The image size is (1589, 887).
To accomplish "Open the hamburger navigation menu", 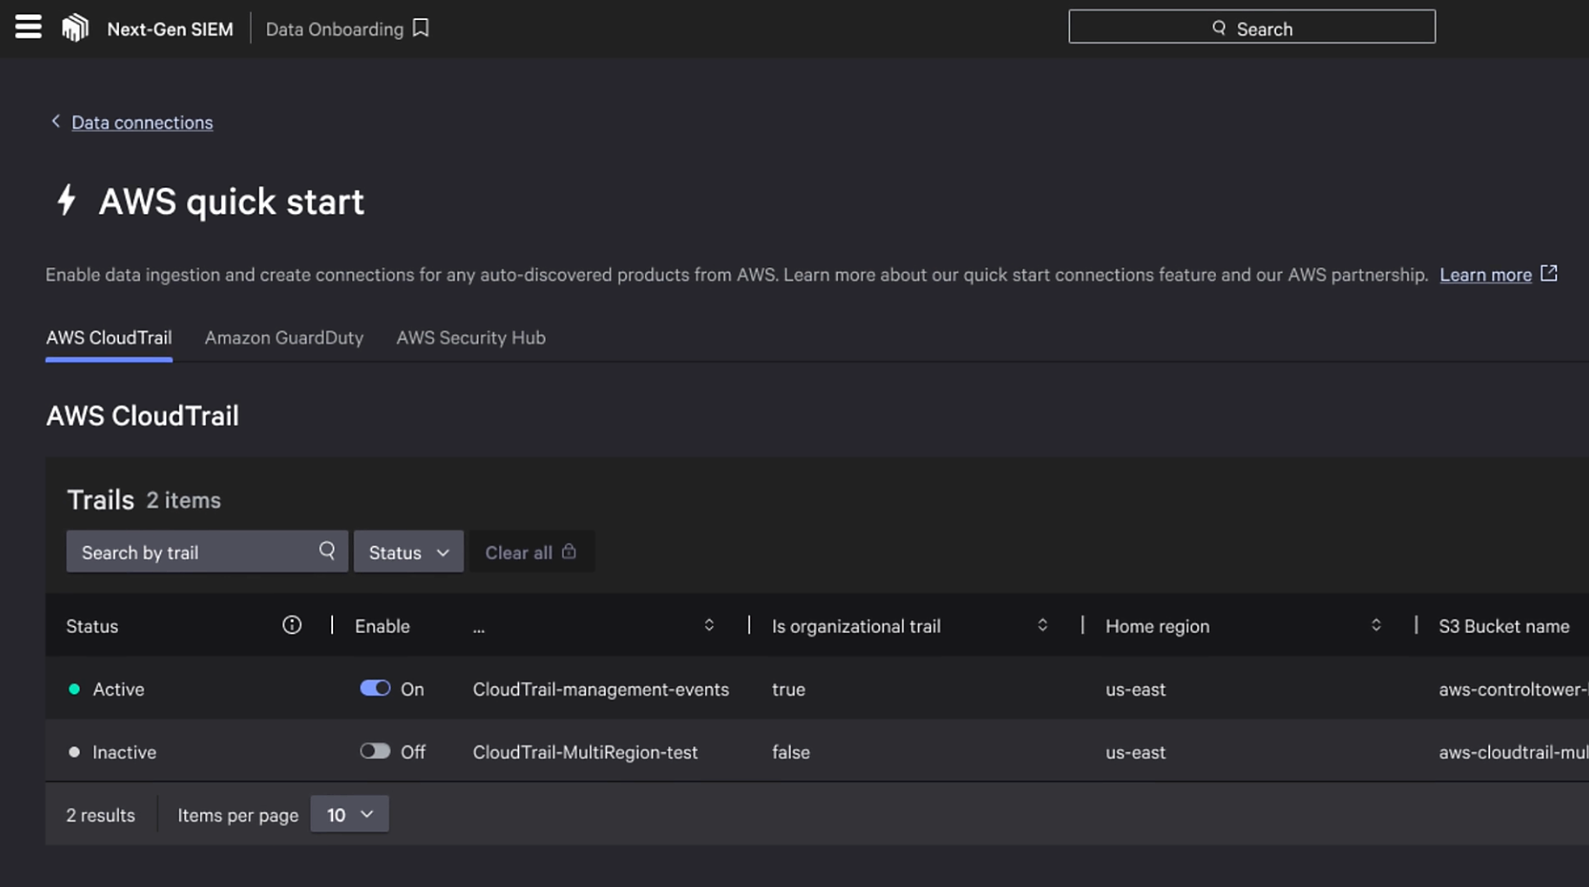I will [28, 27].
